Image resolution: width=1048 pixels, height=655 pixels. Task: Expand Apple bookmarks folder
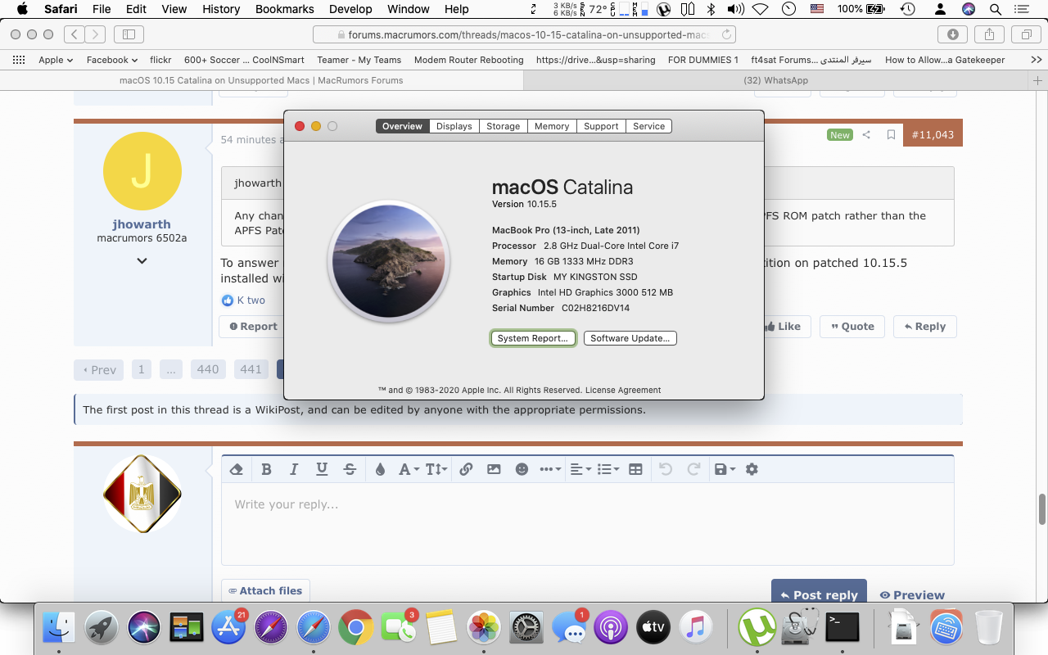click(x=56, y=60)
